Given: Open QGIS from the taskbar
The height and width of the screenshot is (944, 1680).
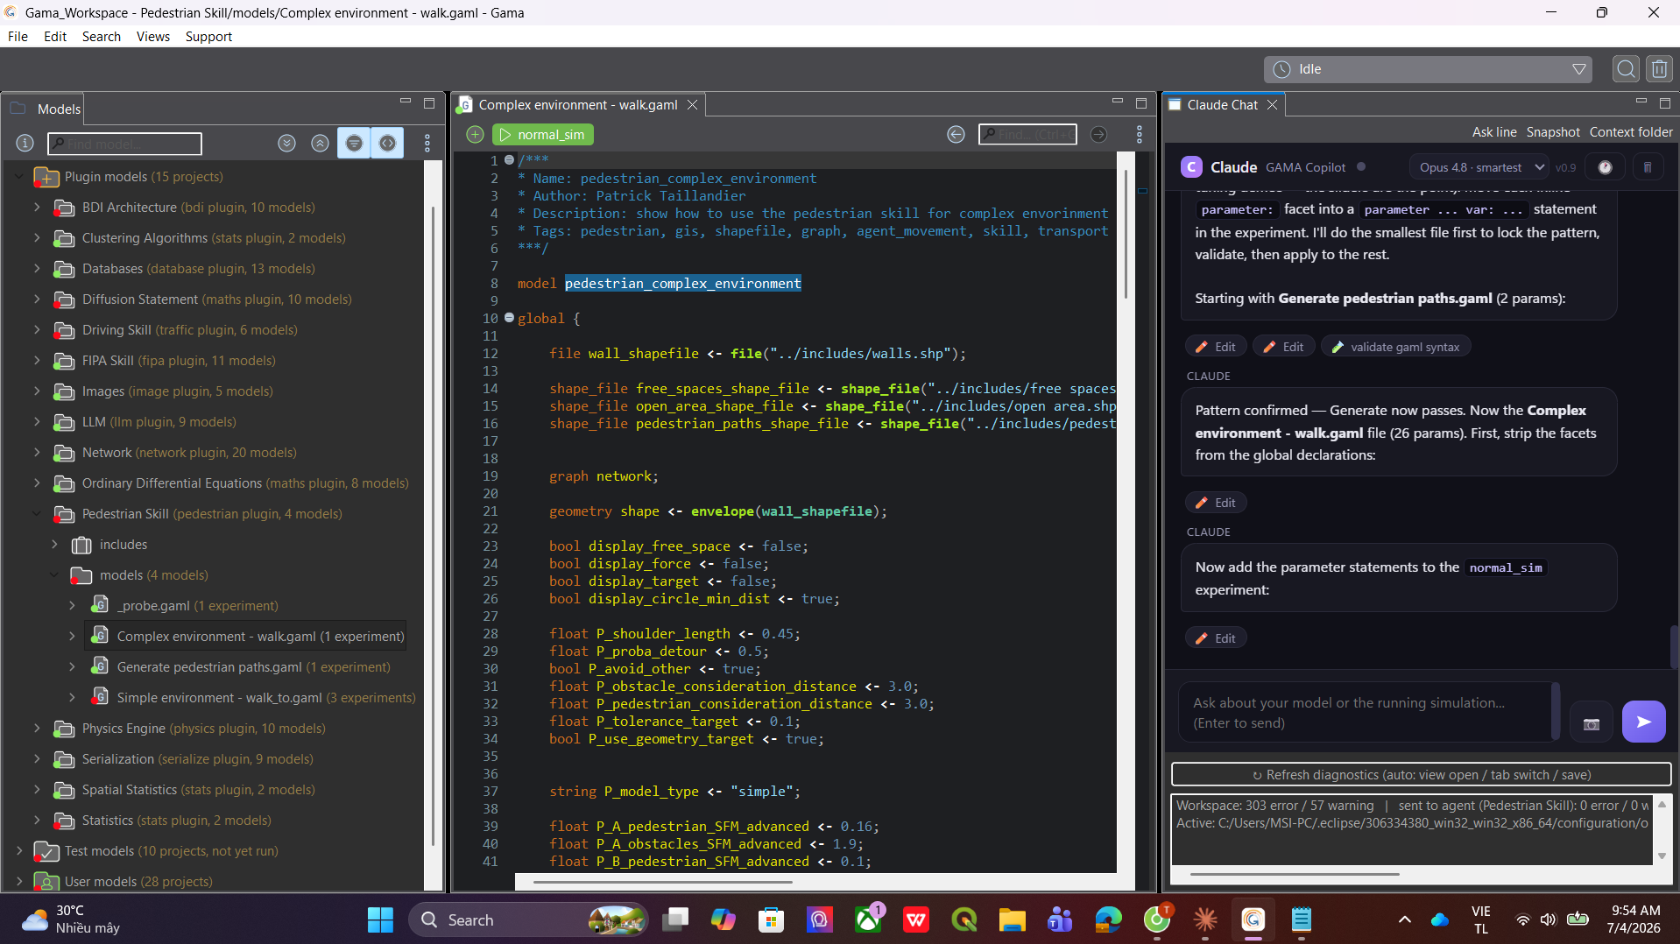Looking at the screenshot, I should point(964,920).
